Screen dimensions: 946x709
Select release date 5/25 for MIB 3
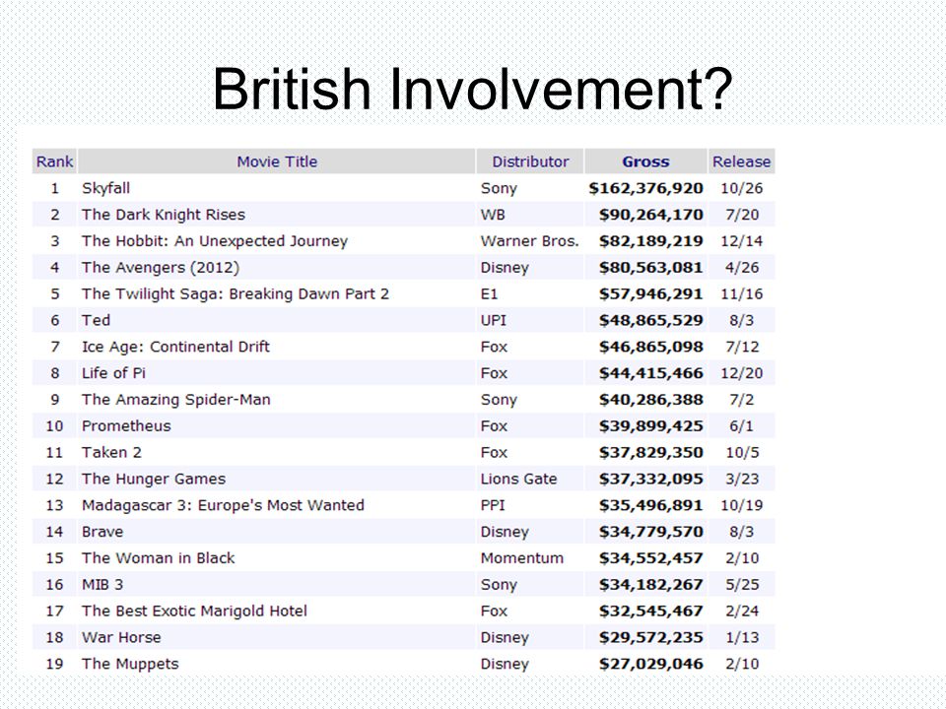(x=742, y=585)
